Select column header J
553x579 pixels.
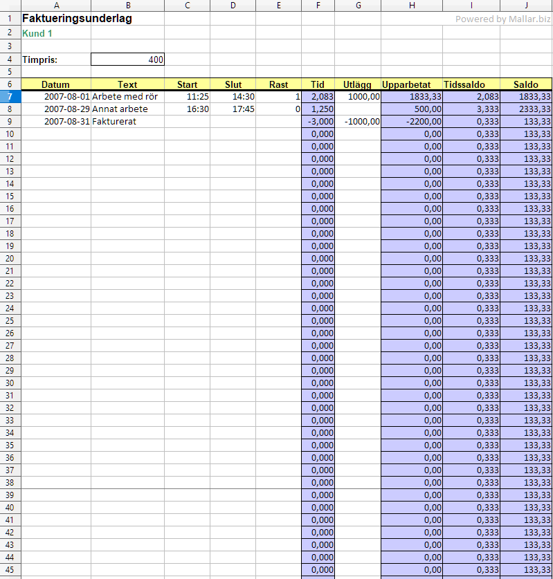coord(527,5)
